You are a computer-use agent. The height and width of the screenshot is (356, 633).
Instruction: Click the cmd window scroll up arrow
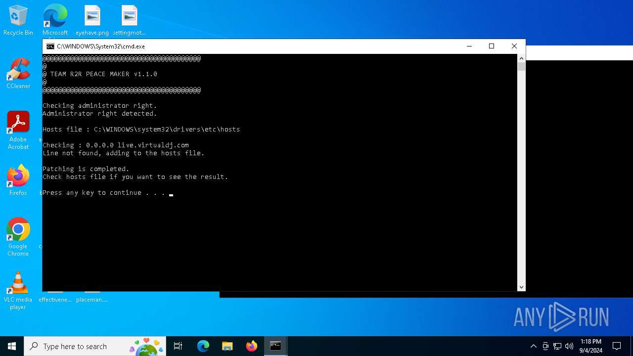click(521, 58)
